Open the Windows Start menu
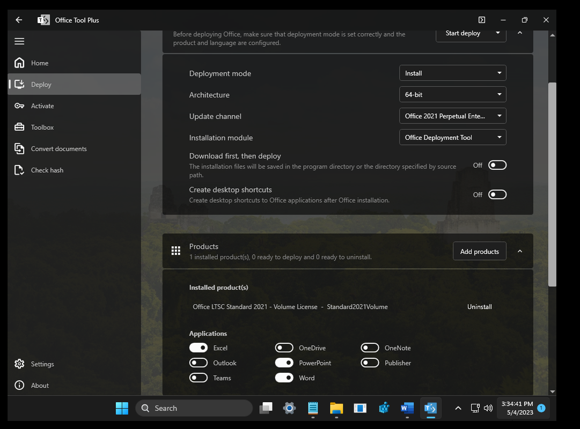 [122, 408]
